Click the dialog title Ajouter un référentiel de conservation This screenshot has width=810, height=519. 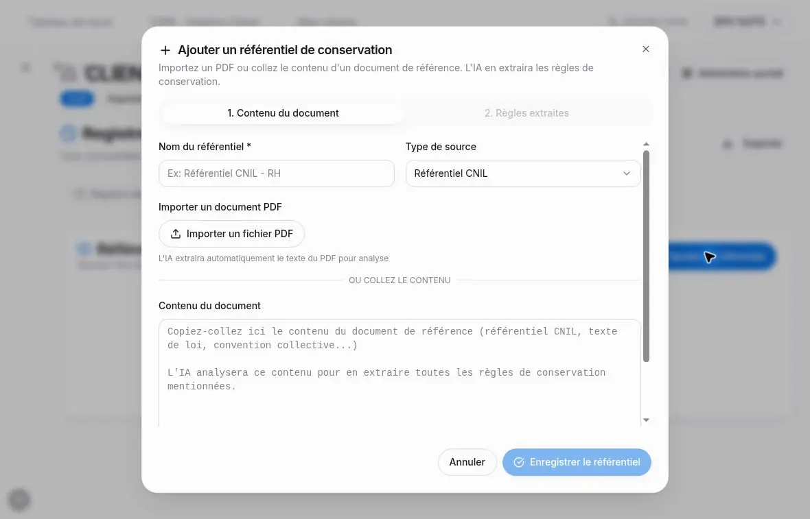285,50
